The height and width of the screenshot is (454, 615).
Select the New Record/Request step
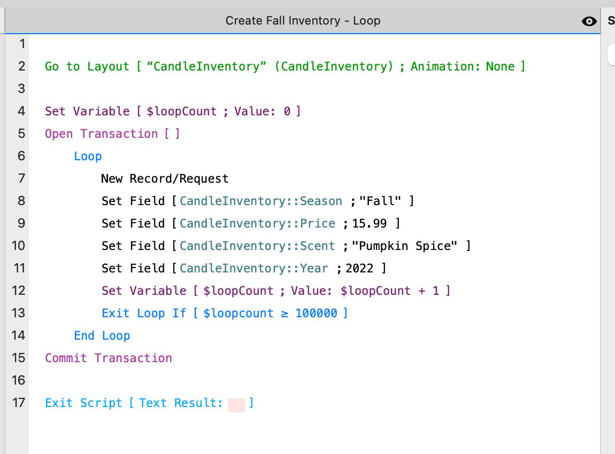164,178
